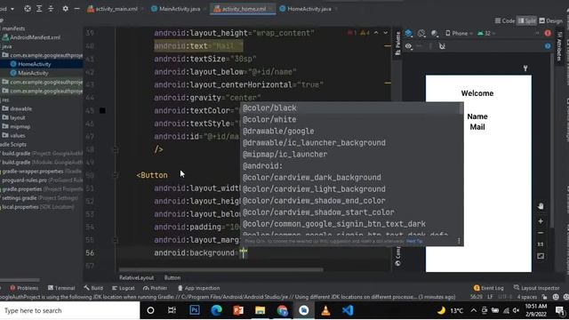Click the red error indicator in design toolbar
The width and height of the screenshot is (569, 320).
tap(548, 34)
